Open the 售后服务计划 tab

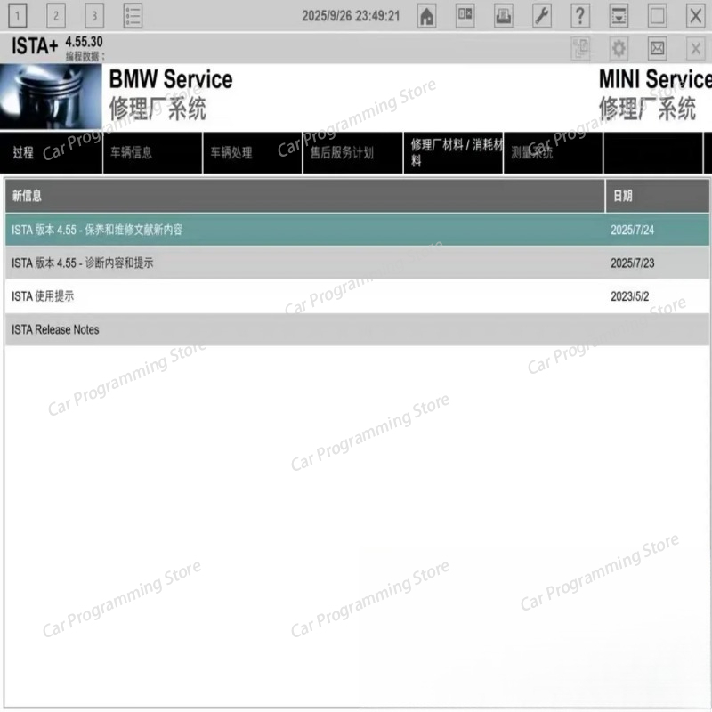tap(352, 152)
